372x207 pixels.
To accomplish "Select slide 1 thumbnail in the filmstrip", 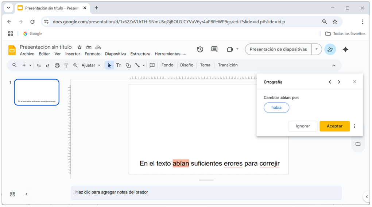I will [x=36, y=92].
